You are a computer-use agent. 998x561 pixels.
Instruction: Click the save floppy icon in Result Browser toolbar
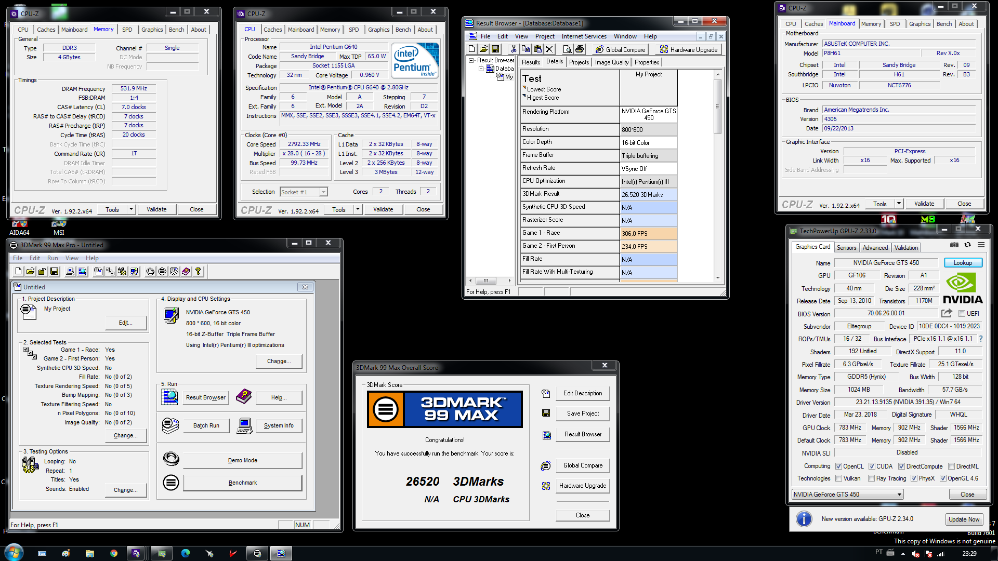click(495, 49)
